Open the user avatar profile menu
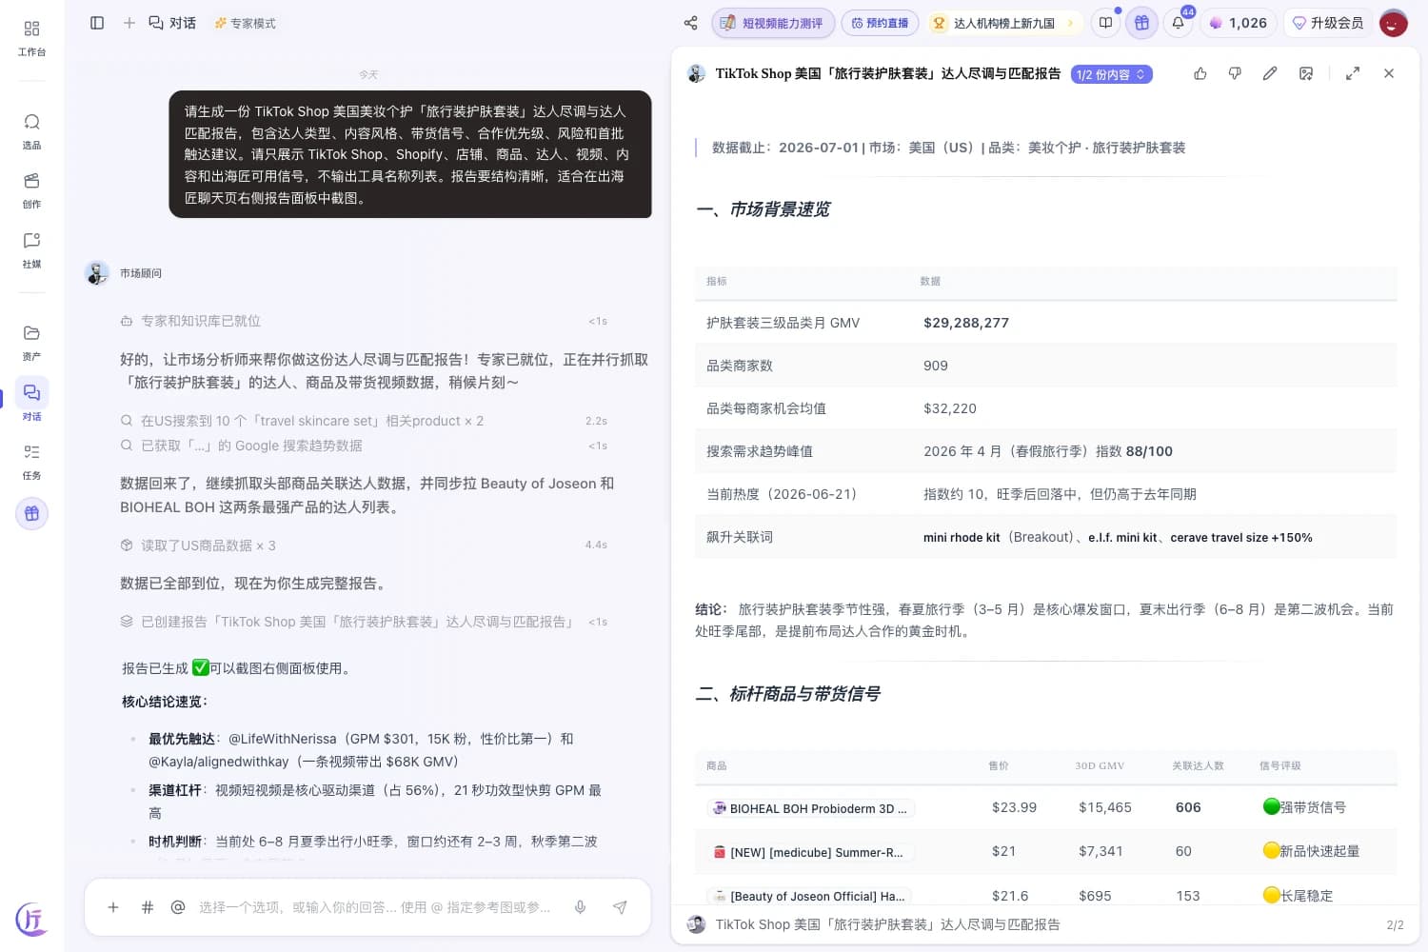Viewport: 1428px width, 952px height. (1394, 23)
